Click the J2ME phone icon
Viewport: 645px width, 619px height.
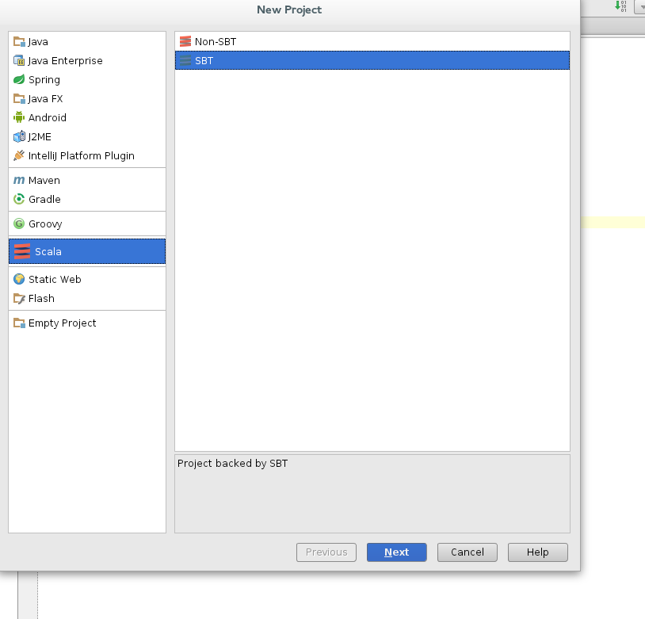[19, 136]
